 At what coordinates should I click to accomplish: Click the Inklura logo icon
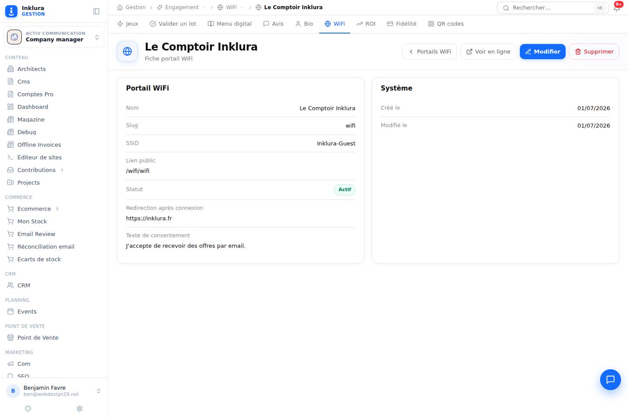click(11, 11)
